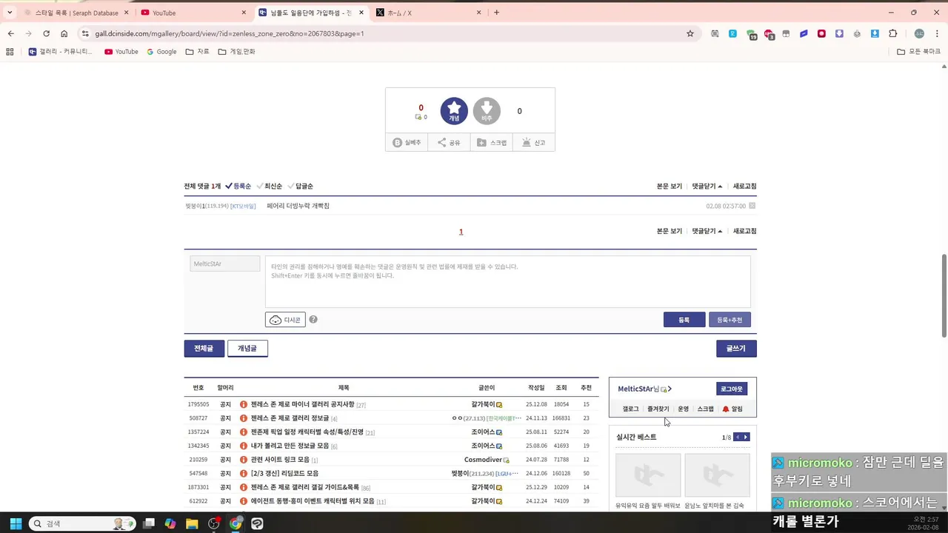Open 리딩코드 모음 notice post

coord(284,474)
